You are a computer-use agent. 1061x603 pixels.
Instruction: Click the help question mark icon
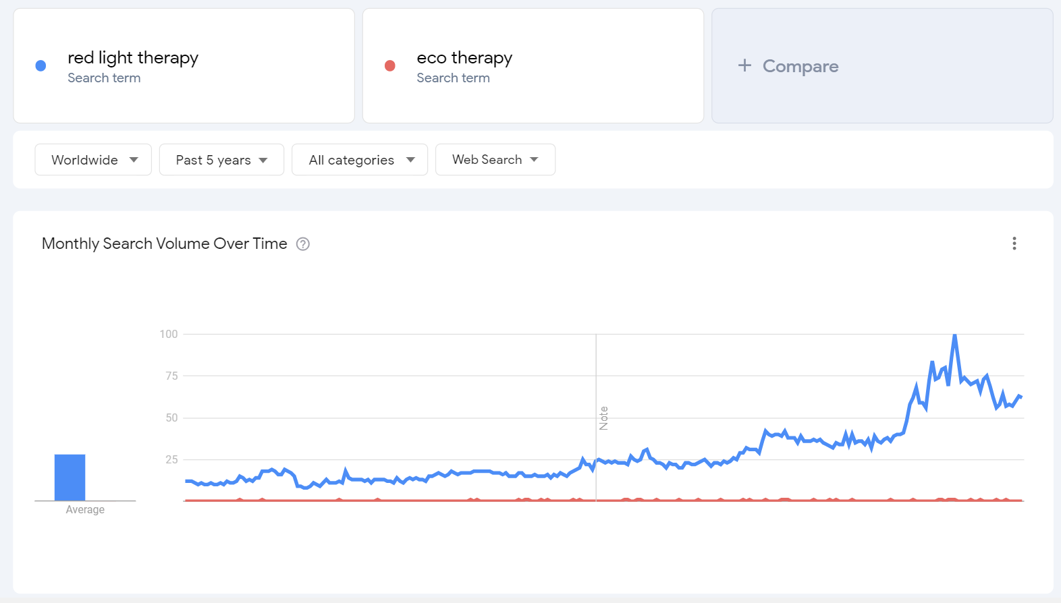pyautogui.click(x=303, y=244)
